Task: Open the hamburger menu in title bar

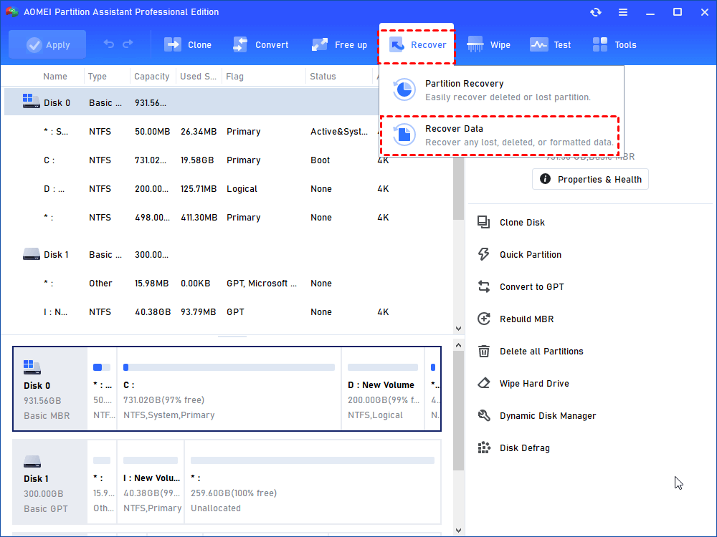Action: click(x=623, y=12)
